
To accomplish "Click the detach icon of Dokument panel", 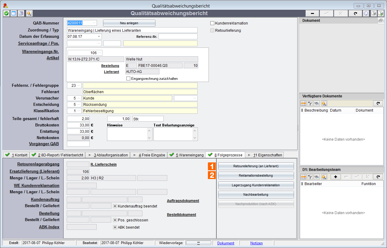I will (380, 20).
